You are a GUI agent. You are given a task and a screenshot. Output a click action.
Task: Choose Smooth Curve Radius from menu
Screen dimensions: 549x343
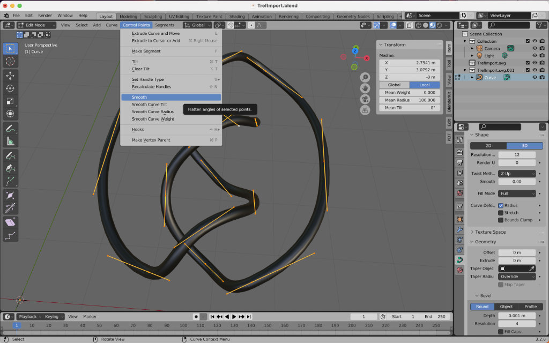click(153, 111)
